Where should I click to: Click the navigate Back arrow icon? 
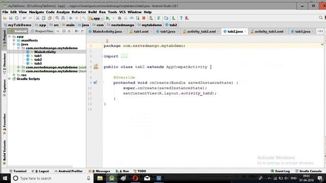(x=71, y=18)
